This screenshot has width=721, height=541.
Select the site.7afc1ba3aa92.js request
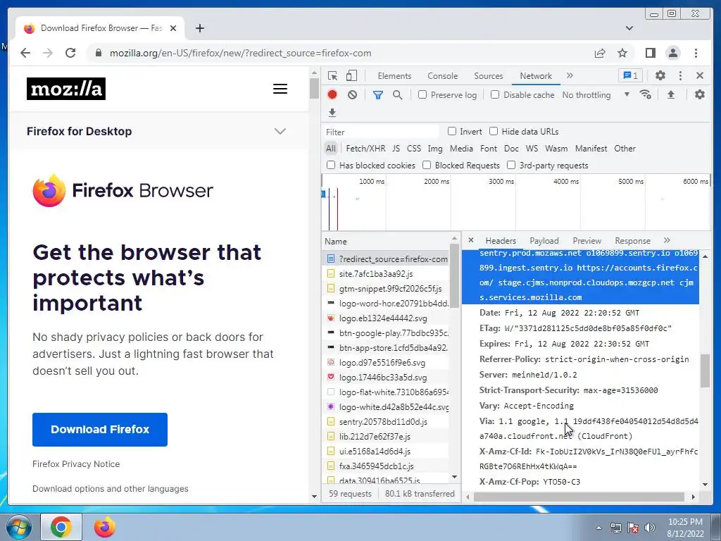[x=385, y=274]
